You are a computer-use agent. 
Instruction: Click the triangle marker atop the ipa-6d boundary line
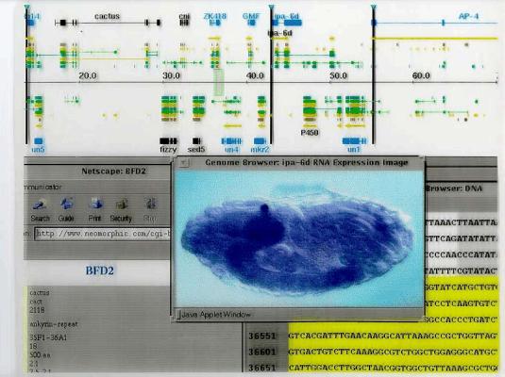[271, 8]
